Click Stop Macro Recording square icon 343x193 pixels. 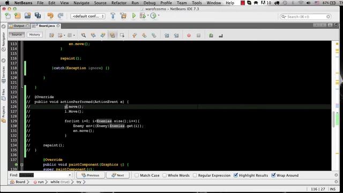click(x=198, y=35)
